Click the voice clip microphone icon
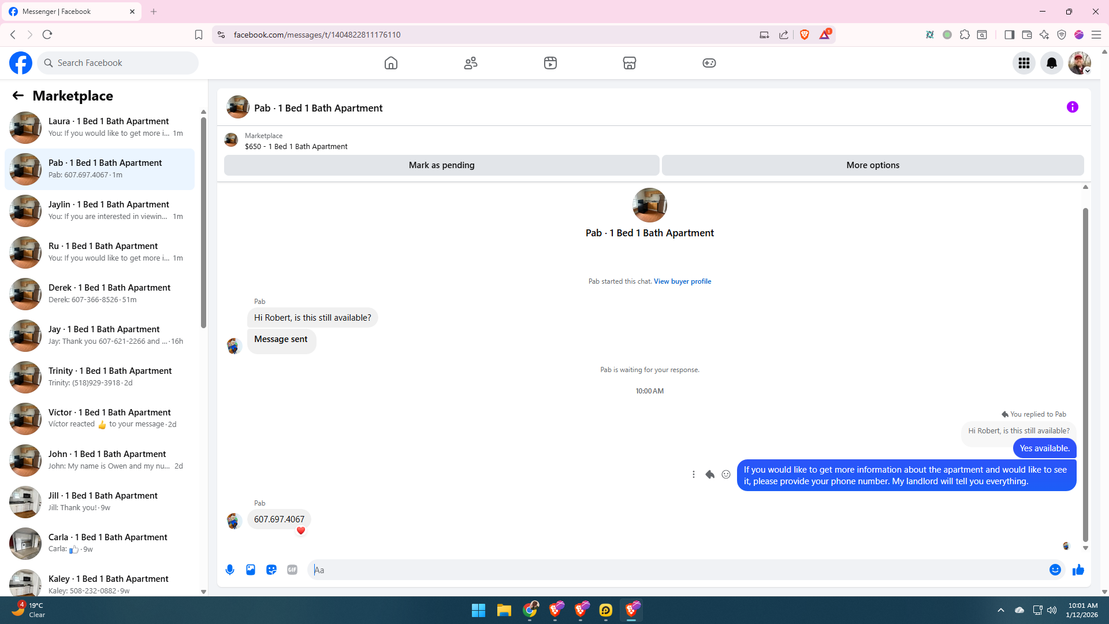 tap(230, 570)
